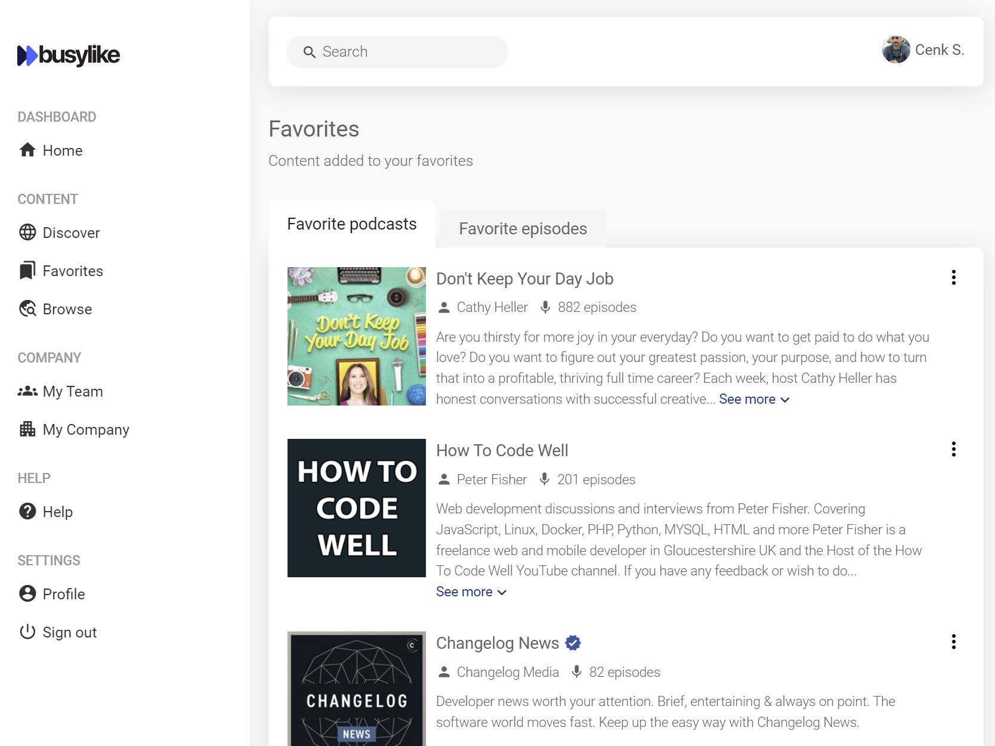Switch to the Favorite episodes tab
This screenshot has height=746, width=995.
pos(522,228)
